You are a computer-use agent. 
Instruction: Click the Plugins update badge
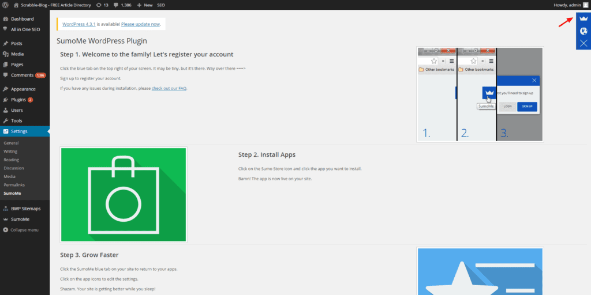click(x=30, y=100)
